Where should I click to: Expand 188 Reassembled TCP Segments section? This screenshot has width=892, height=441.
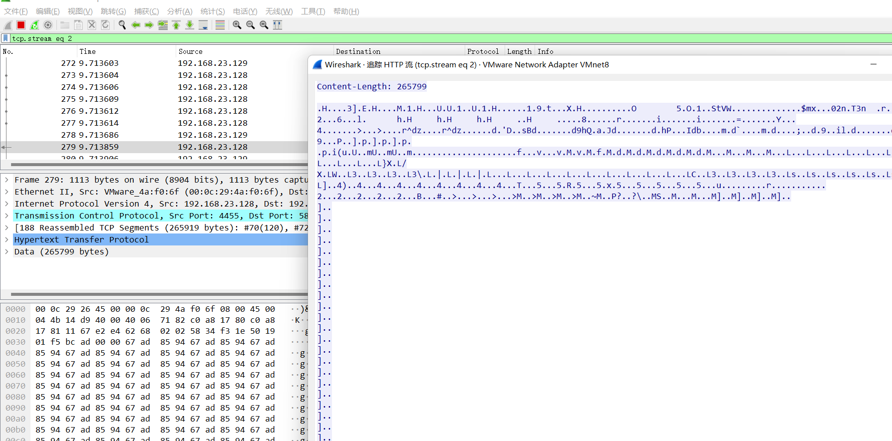tap(6, 227)
